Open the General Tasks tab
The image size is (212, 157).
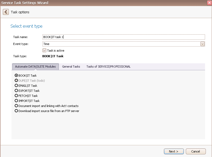[x=71, y=67]
